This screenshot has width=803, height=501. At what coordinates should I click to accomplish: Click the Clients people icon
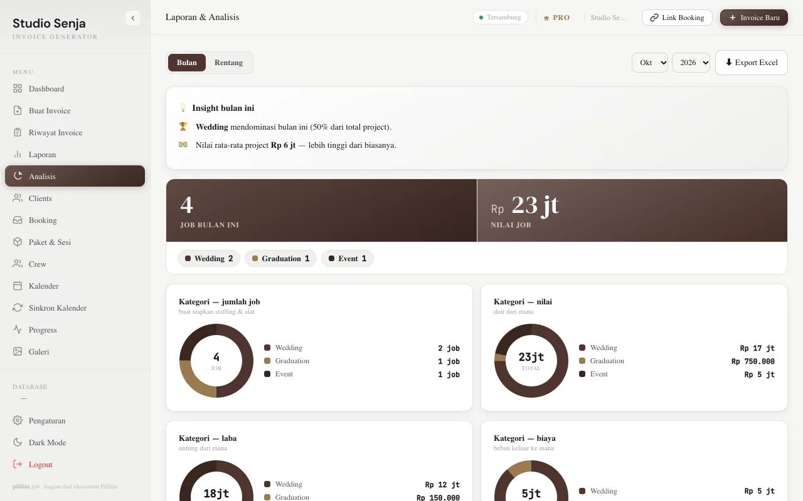(18, 199)
